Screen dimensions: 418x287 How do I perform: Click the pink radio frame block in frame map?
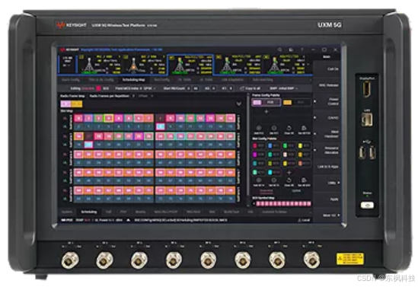point(65,104)
